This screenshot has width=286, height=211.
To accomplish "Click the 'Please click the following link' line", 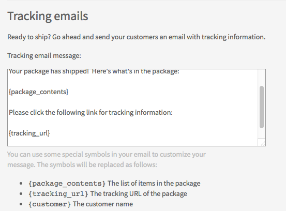I will (91, 113).
